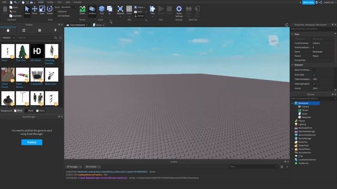Click the What's New button

(x=308, y=2)
